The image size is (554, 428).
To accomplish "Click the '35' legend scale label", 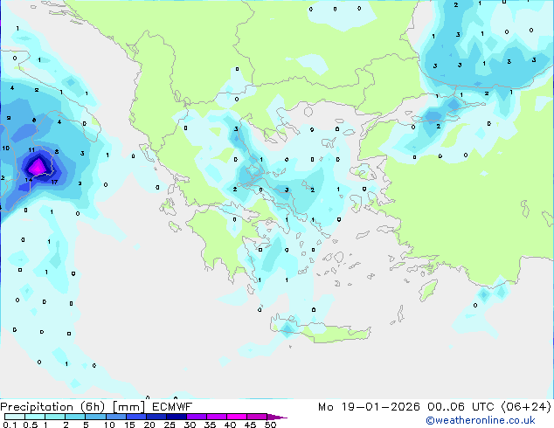I will click(211, 425).
